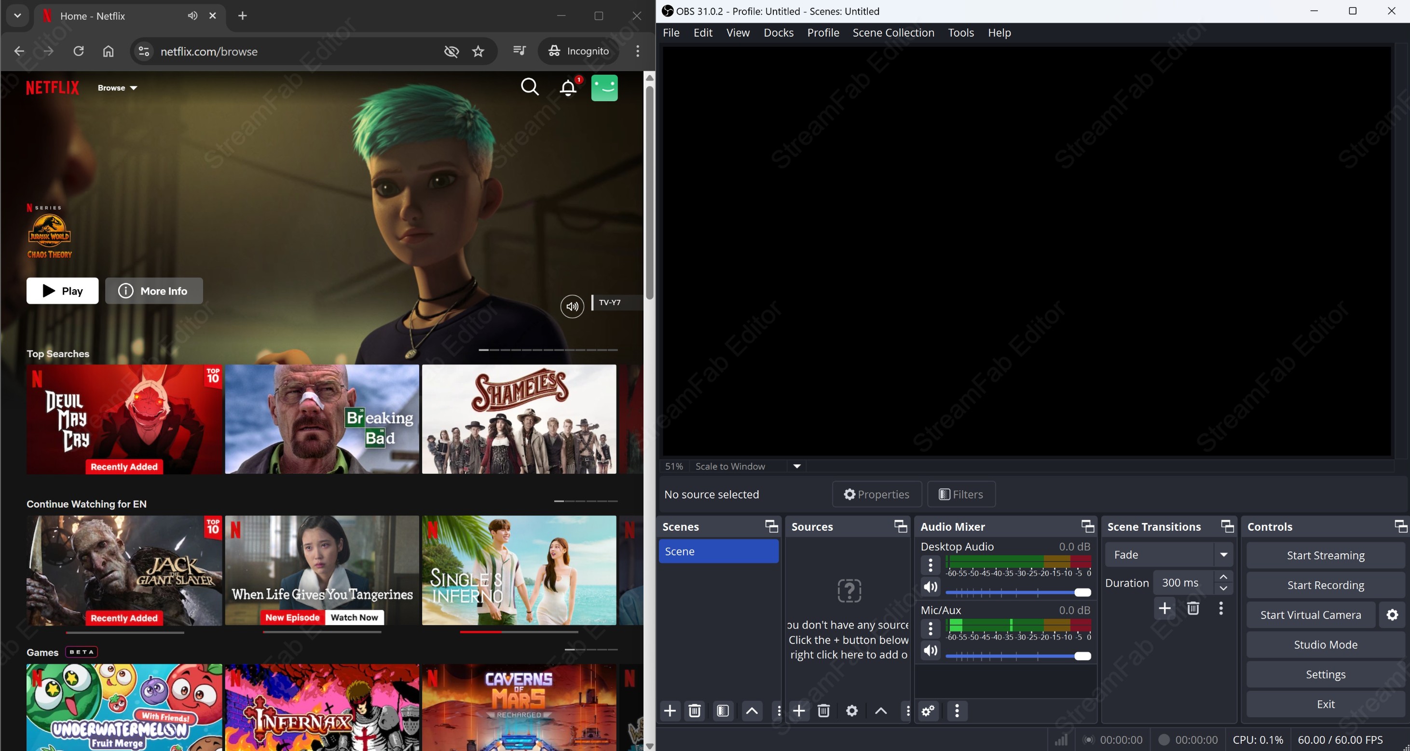Open site information icon in the address bar
This screenshot has height=751, width=1410.
coord(144,51)
